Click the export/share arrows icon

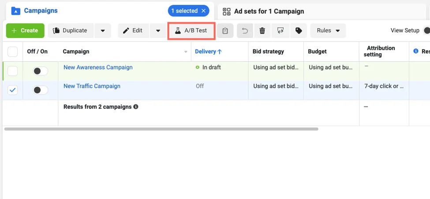[280, 30]
